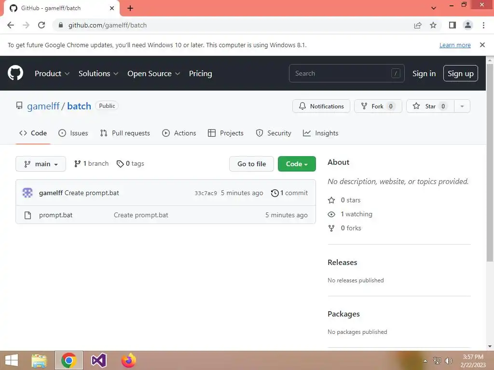The image size is (494, 370).
Task: Click the commit history clock icon
Action: (x=274, y=193)
